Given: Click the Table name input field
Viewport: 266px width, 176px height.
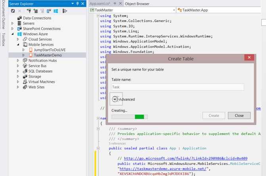Looking at the screenshot, I should pos(178,87).
